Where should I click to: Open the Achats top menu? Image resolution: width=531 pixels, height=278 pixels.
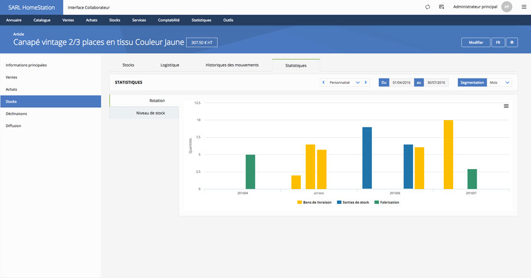tap(91, 20)
